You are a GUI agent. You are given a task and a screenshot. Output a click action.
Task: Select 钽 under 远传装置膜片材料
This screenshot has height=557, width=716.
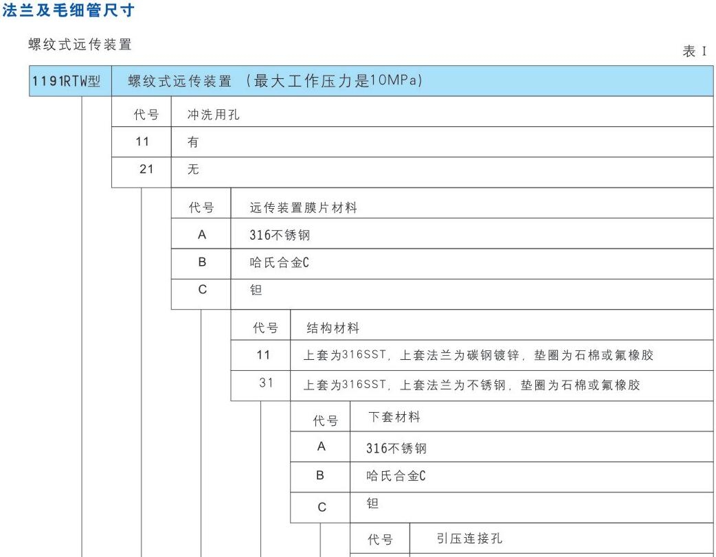(256, 291)
